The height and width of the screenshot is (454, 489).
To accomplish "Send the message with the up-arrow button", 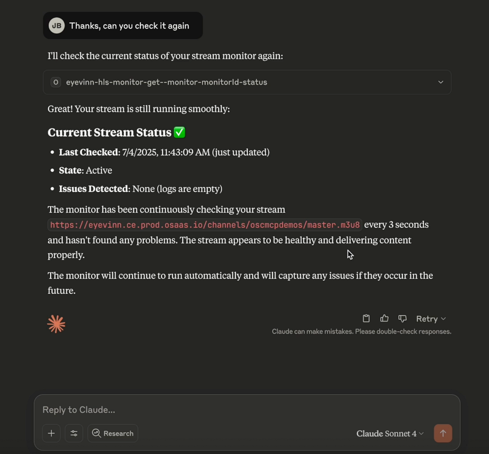I will 443,433.
